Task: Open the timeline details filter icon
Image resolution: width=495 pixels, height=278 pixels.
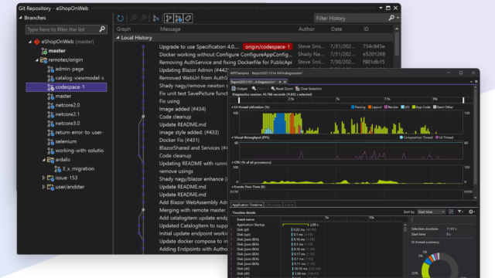Action: tap(461, 212)
